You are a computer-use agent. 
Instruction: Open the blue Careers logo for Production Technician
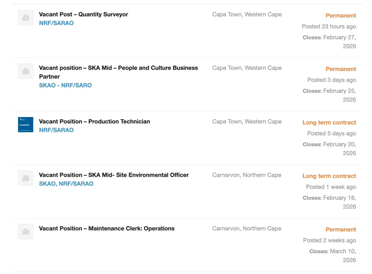(x=26, y=125)
